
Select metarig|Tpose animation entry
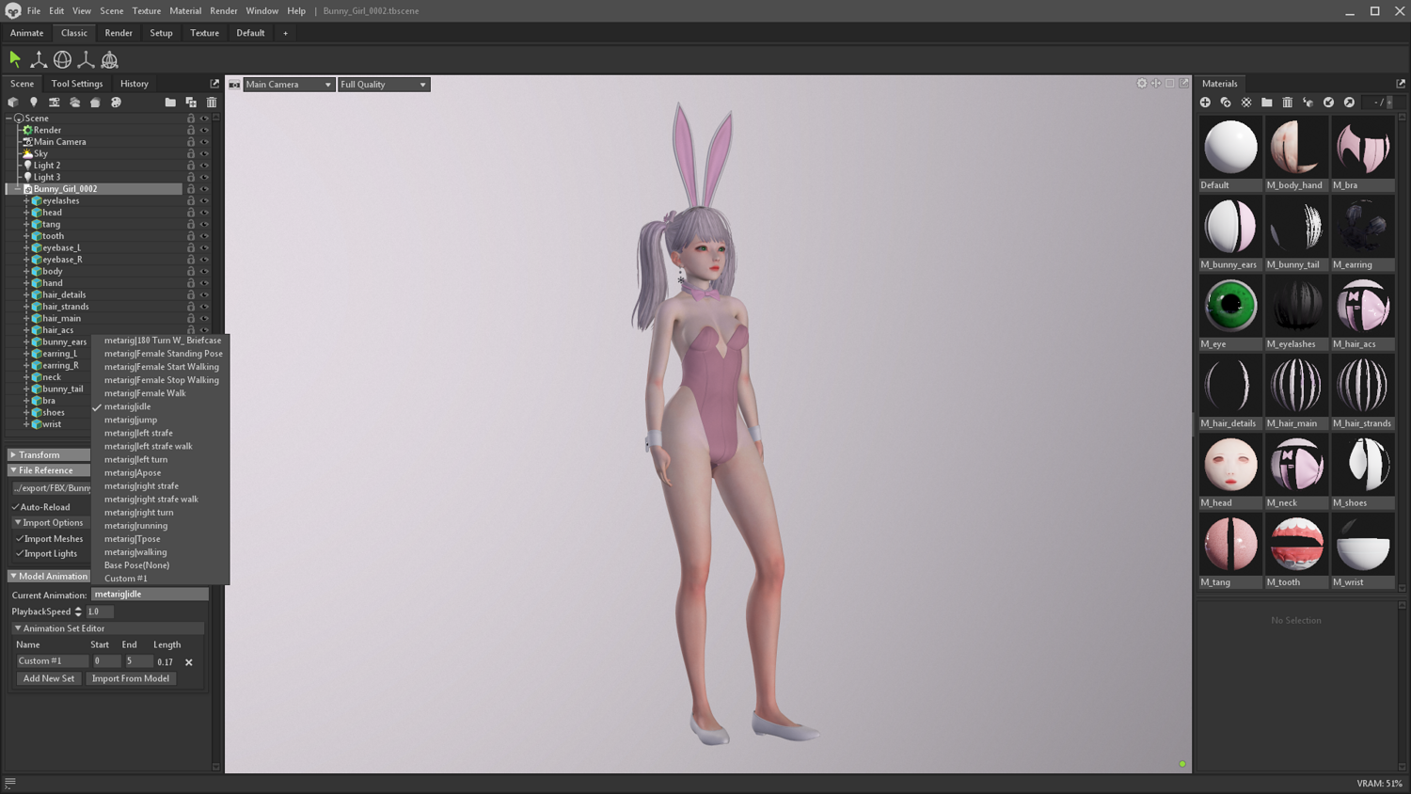(133, 539)
